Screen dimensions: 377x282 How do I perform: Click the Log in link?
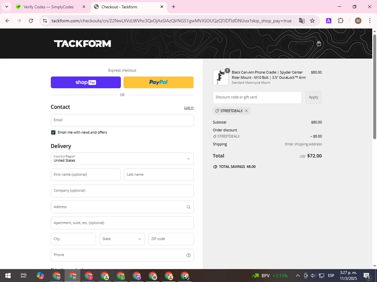tap(189, 108)
